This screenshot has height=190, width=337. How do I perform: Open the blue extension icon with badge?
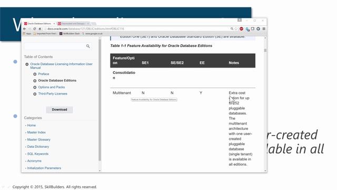click(247, 29)
